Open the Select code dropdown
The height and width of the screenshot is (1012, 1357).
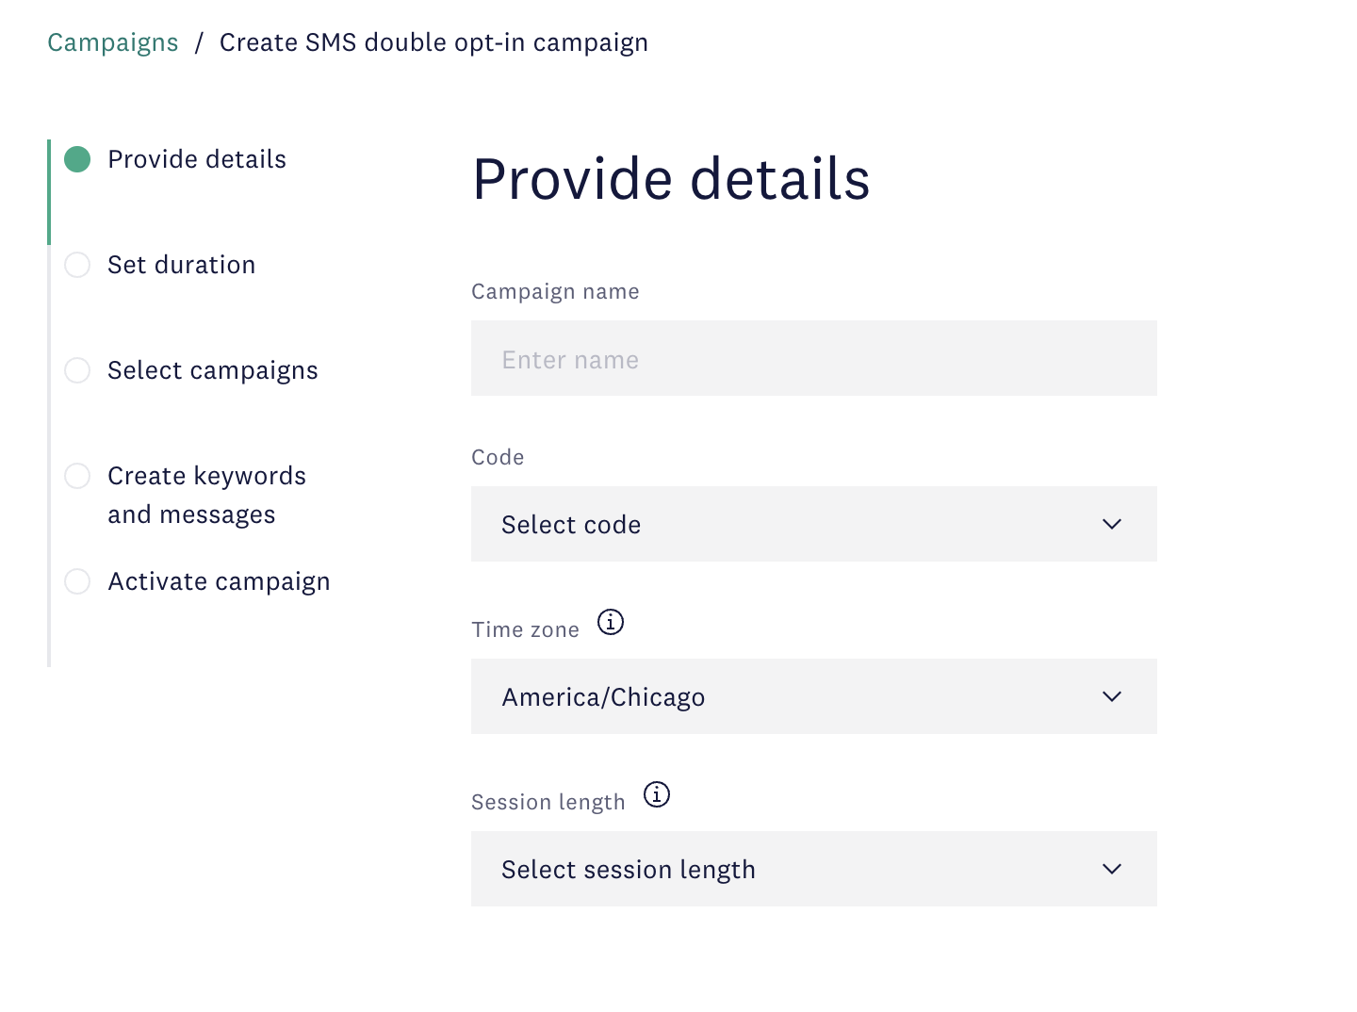[x=813, y=524]
